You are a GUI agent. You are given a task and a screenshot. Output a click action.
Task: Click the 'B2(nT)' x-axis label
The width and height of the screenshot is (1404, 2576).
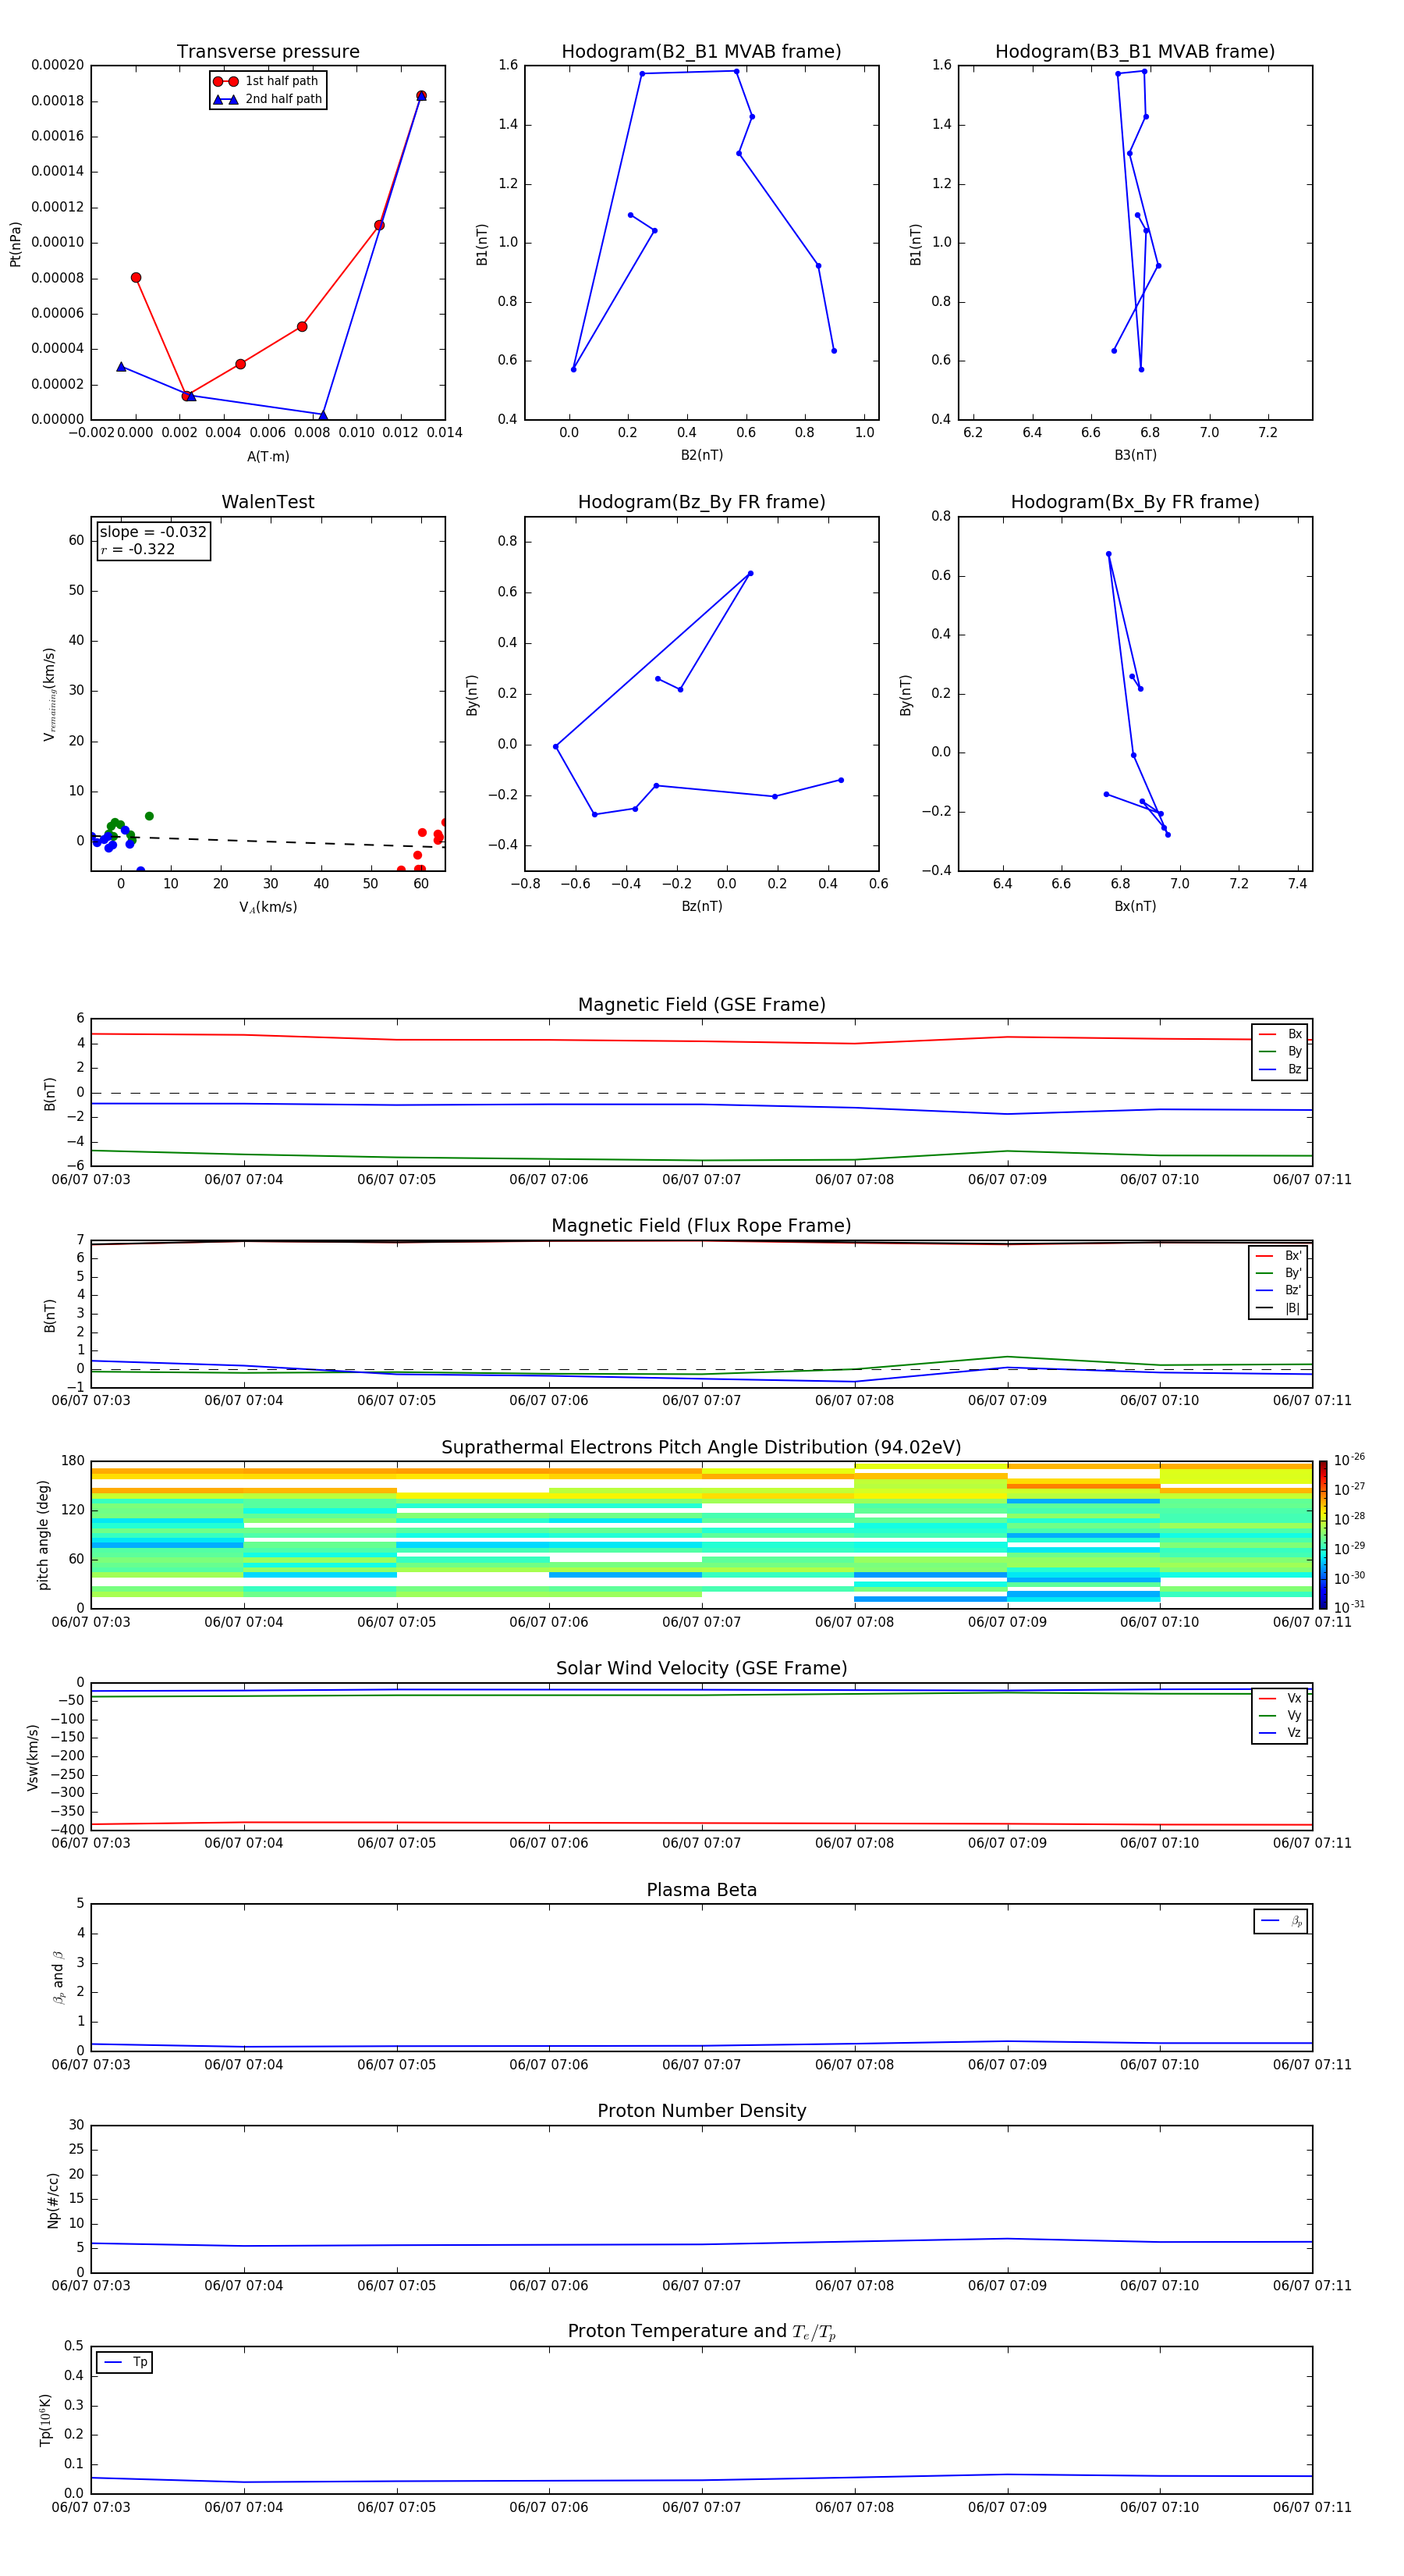coord(701,455)
